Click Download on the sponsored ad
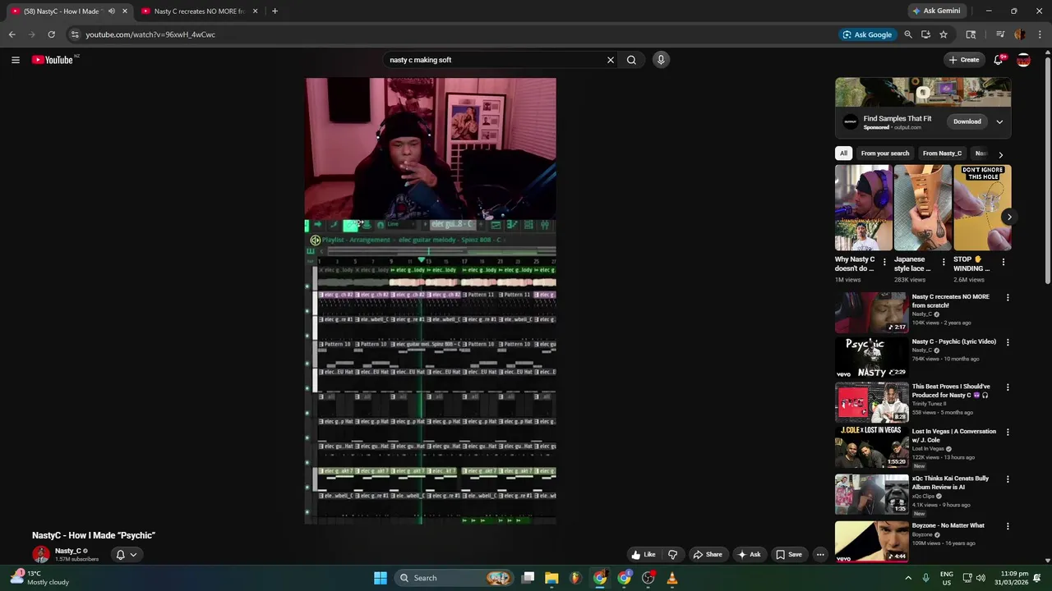Screen dimensions: 1052x591 967,121
